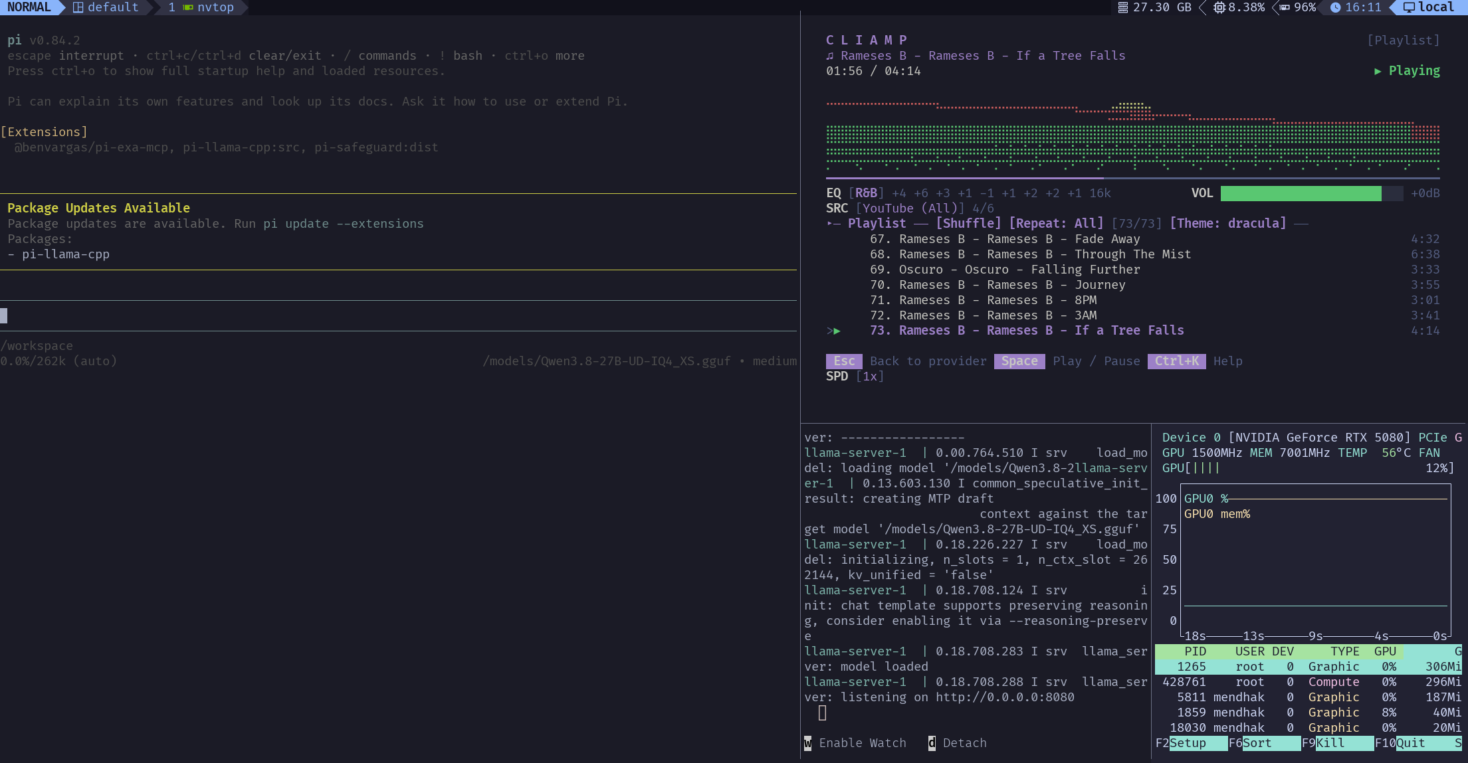
Task: Open the [Playlist] view label in CLIAMP
Action: tap(1403, 41)
